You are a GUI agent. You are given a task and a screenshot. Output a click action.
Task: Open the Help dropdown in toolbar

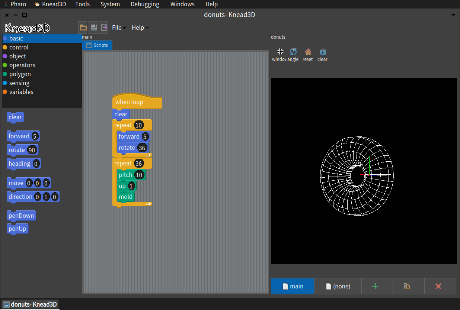pos(140,28)
